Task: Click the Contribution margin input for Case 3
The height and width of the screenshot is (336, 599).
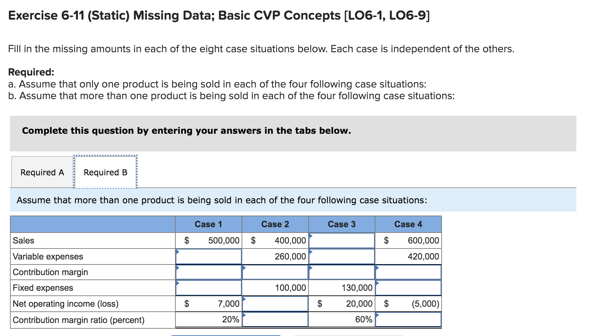Action: [341, 272]
